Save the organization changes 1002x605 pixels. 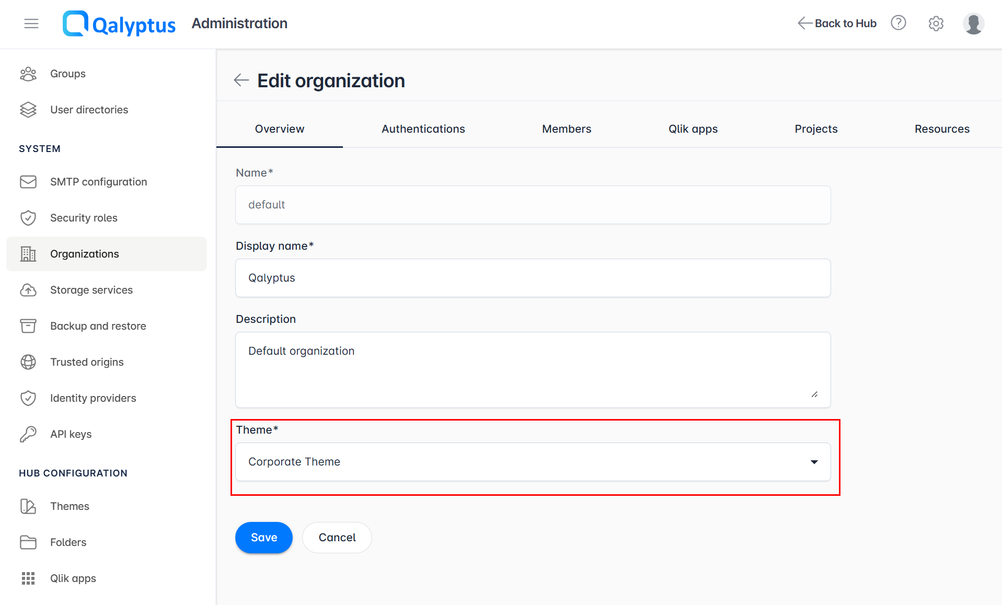[263, 537]
